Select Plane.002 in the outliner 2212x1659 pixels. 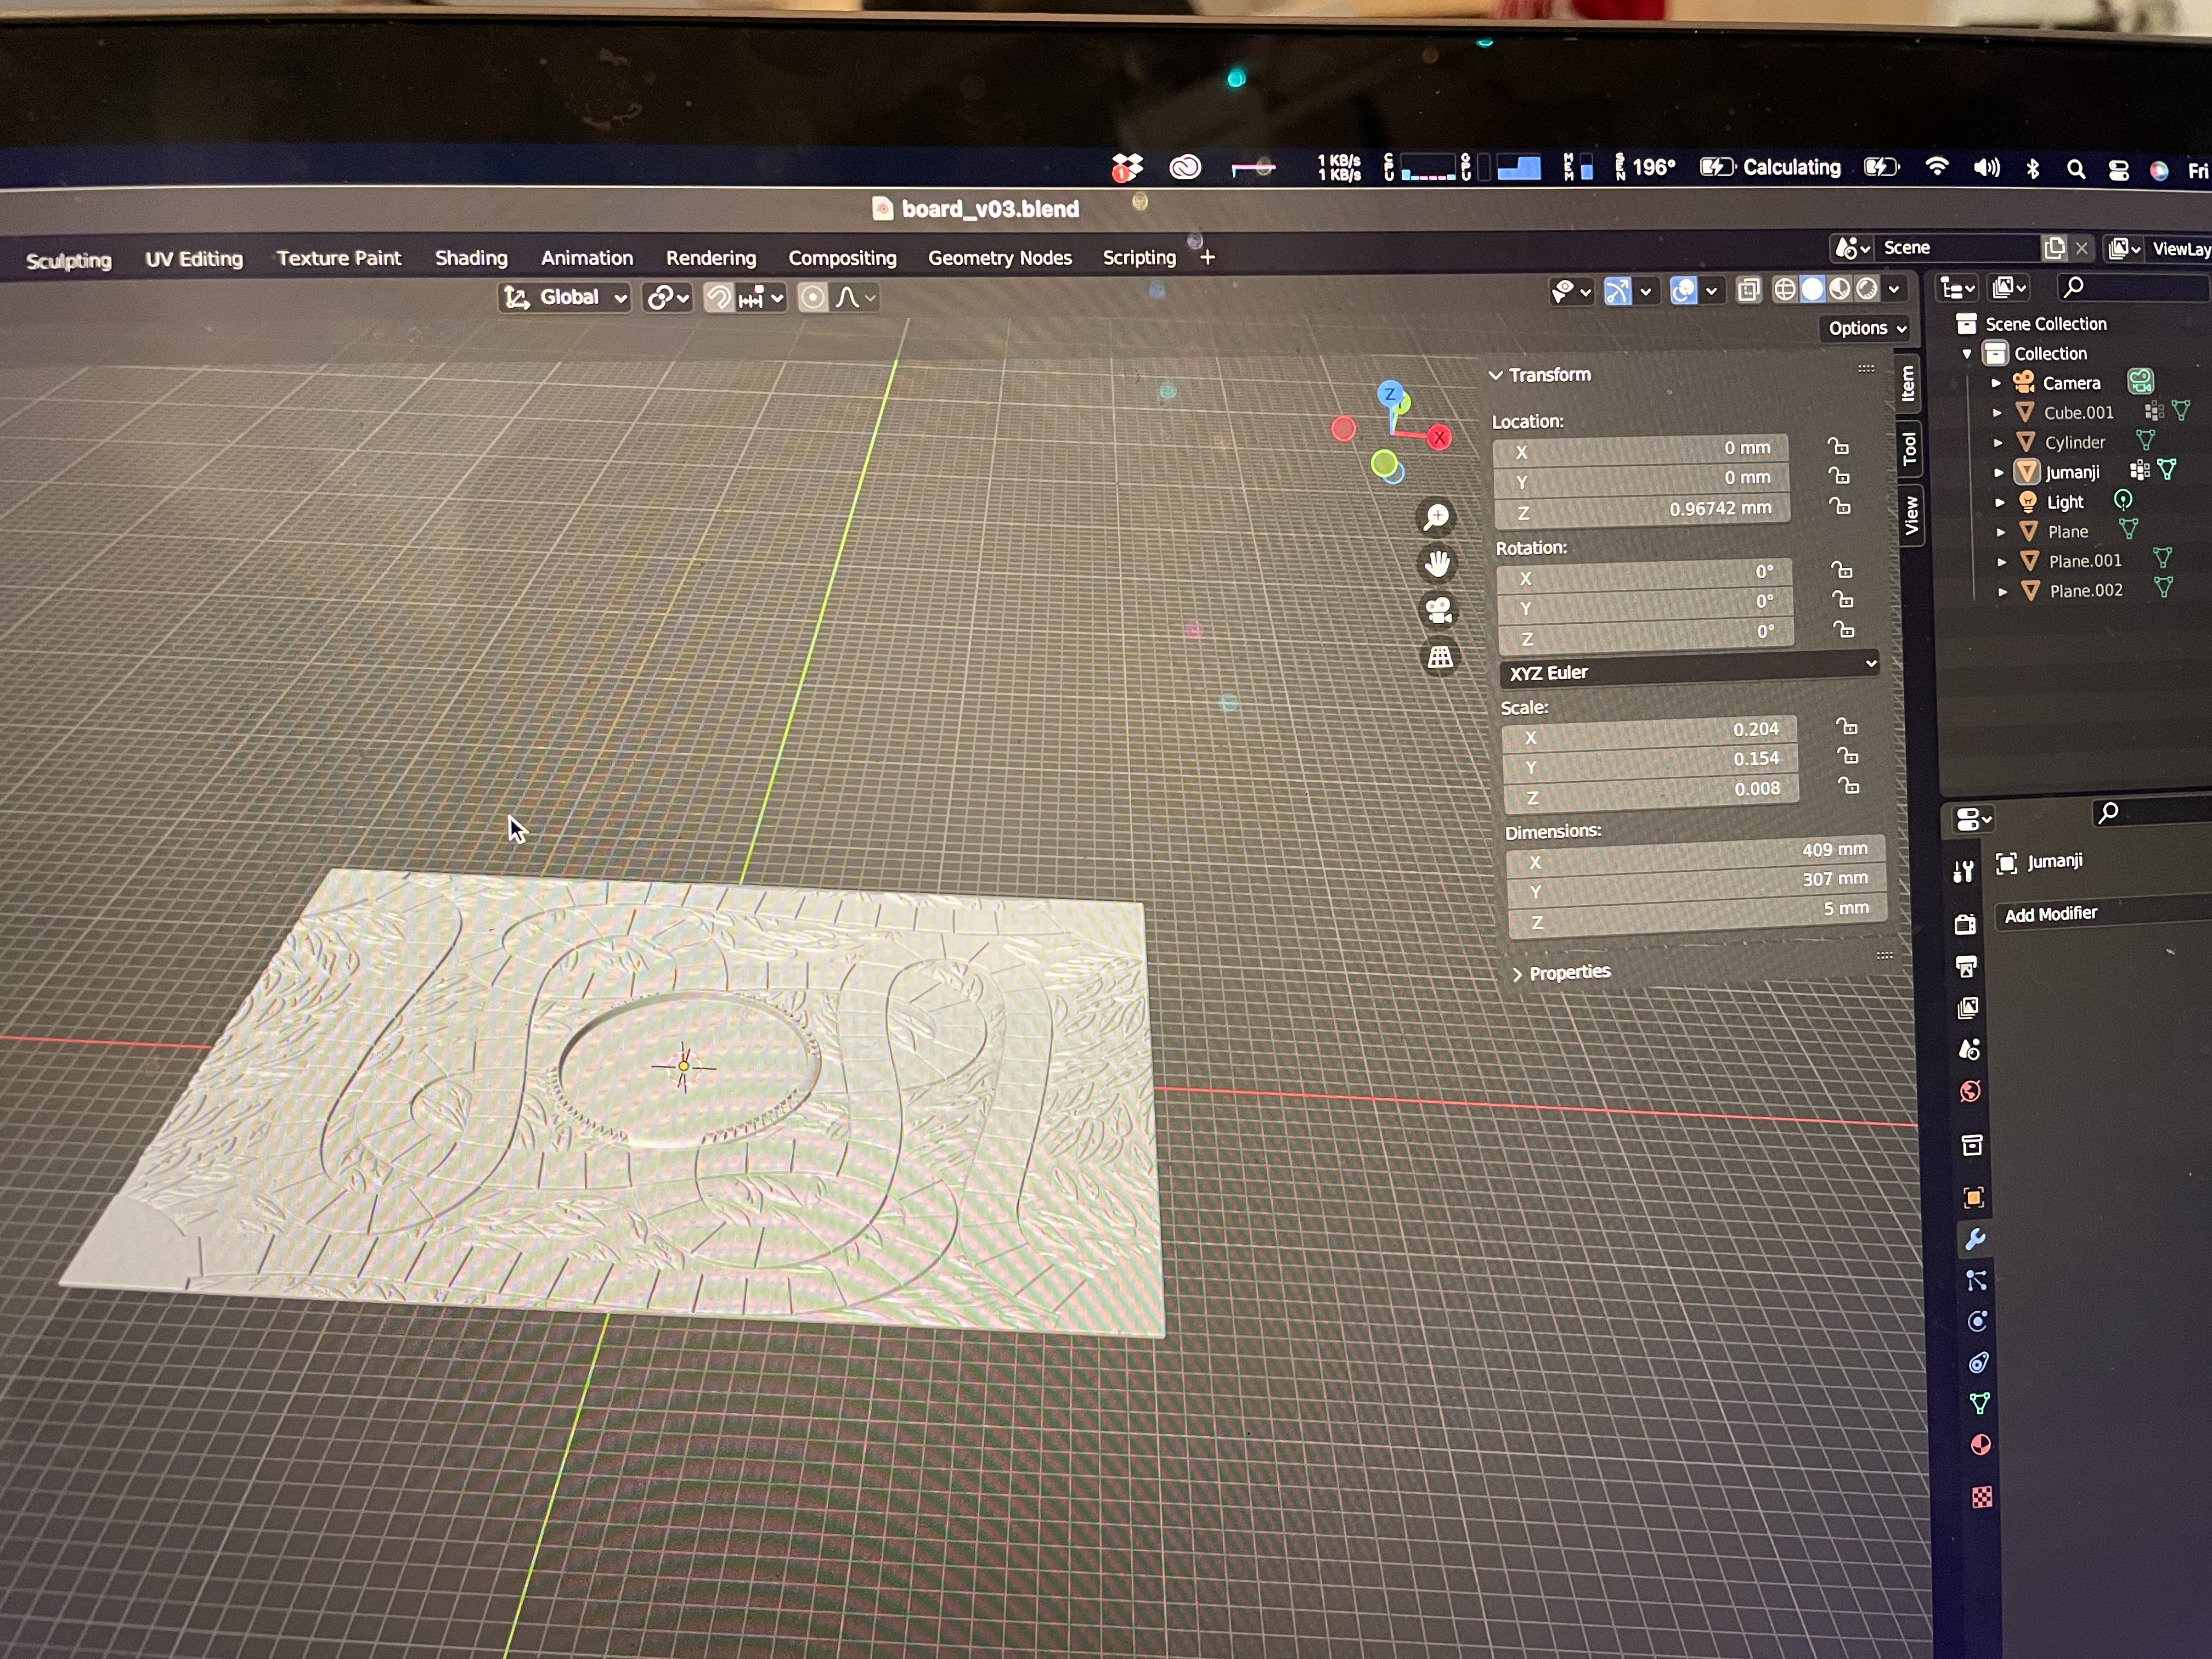click(x=2085, y=591)
